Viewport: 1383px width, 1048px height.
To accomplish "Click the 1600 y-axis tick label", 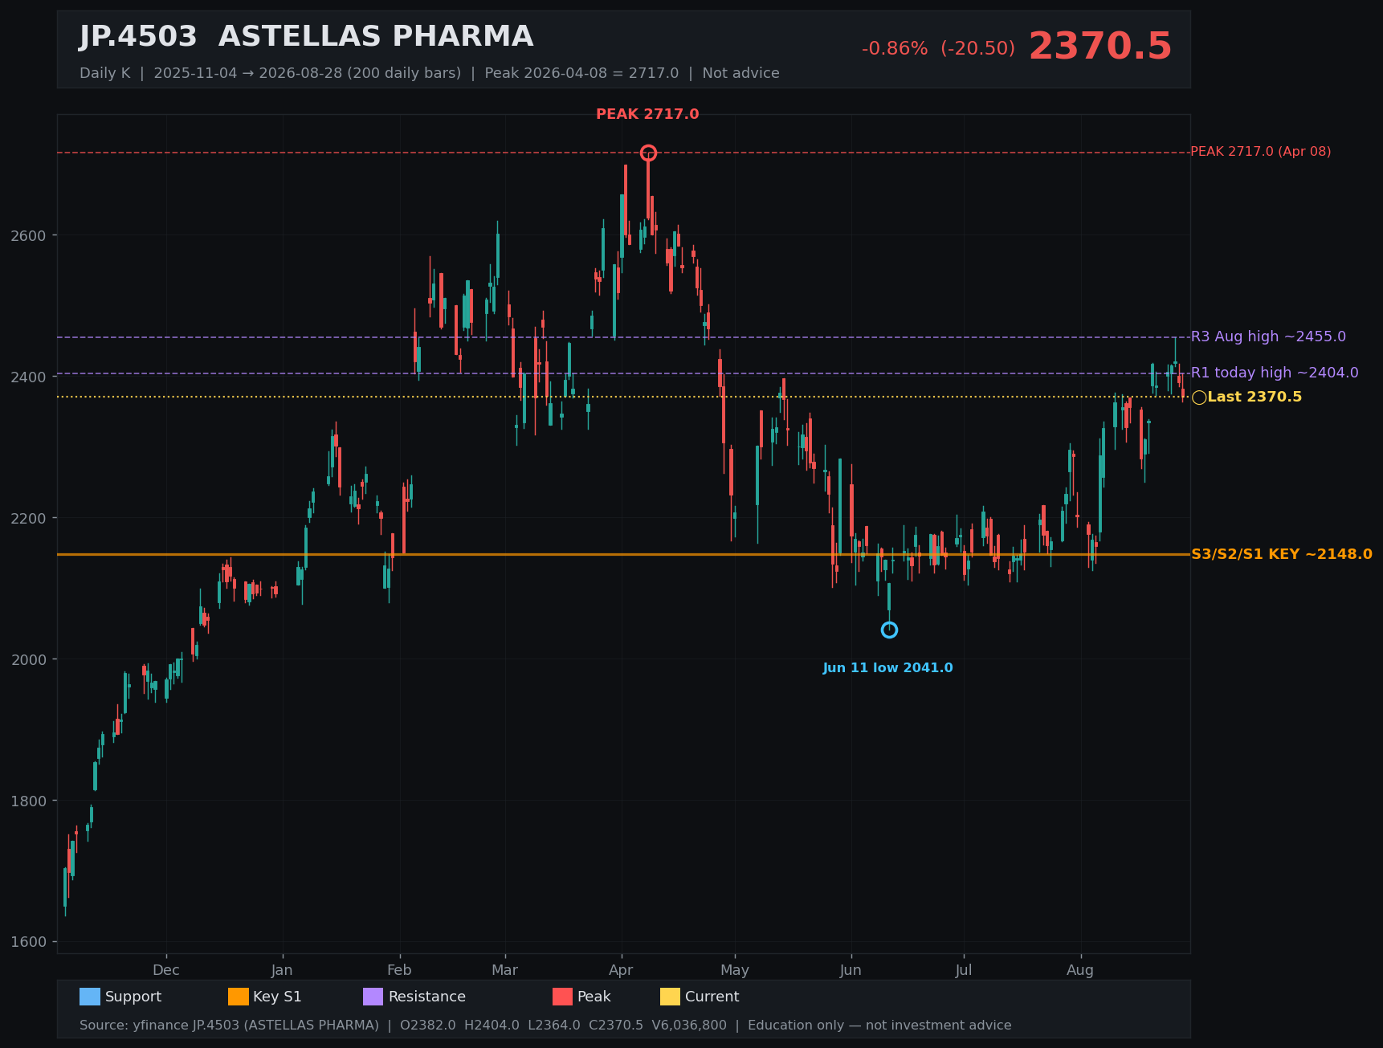I will tap(28, 942).
